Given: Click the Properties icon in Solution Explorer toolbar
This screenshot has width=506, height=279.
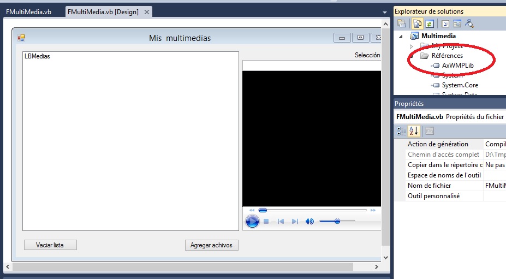Looking at the screenshot, I should click(x=402, y=23).
